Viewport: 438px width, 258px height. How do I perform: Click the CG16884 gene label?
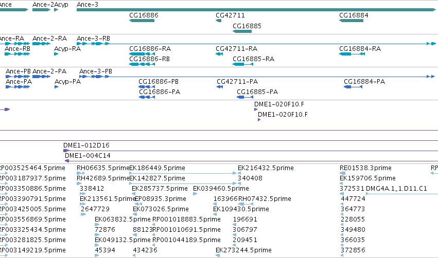point(354,15)
